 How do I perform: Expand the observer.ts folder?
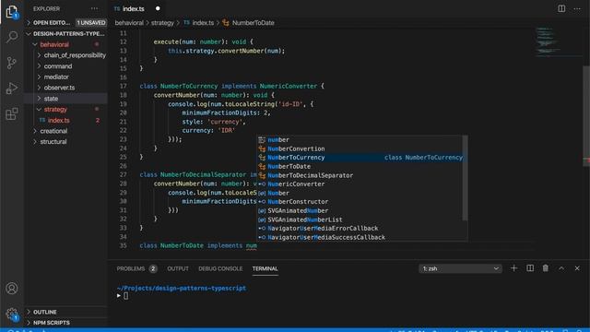click(x=65, y=88)
